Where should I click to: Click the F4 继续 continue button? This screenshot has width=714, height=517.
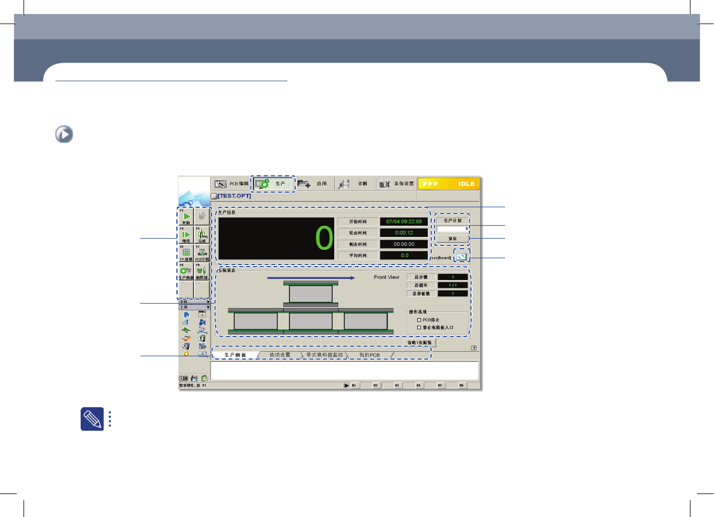tap(186, 234)
